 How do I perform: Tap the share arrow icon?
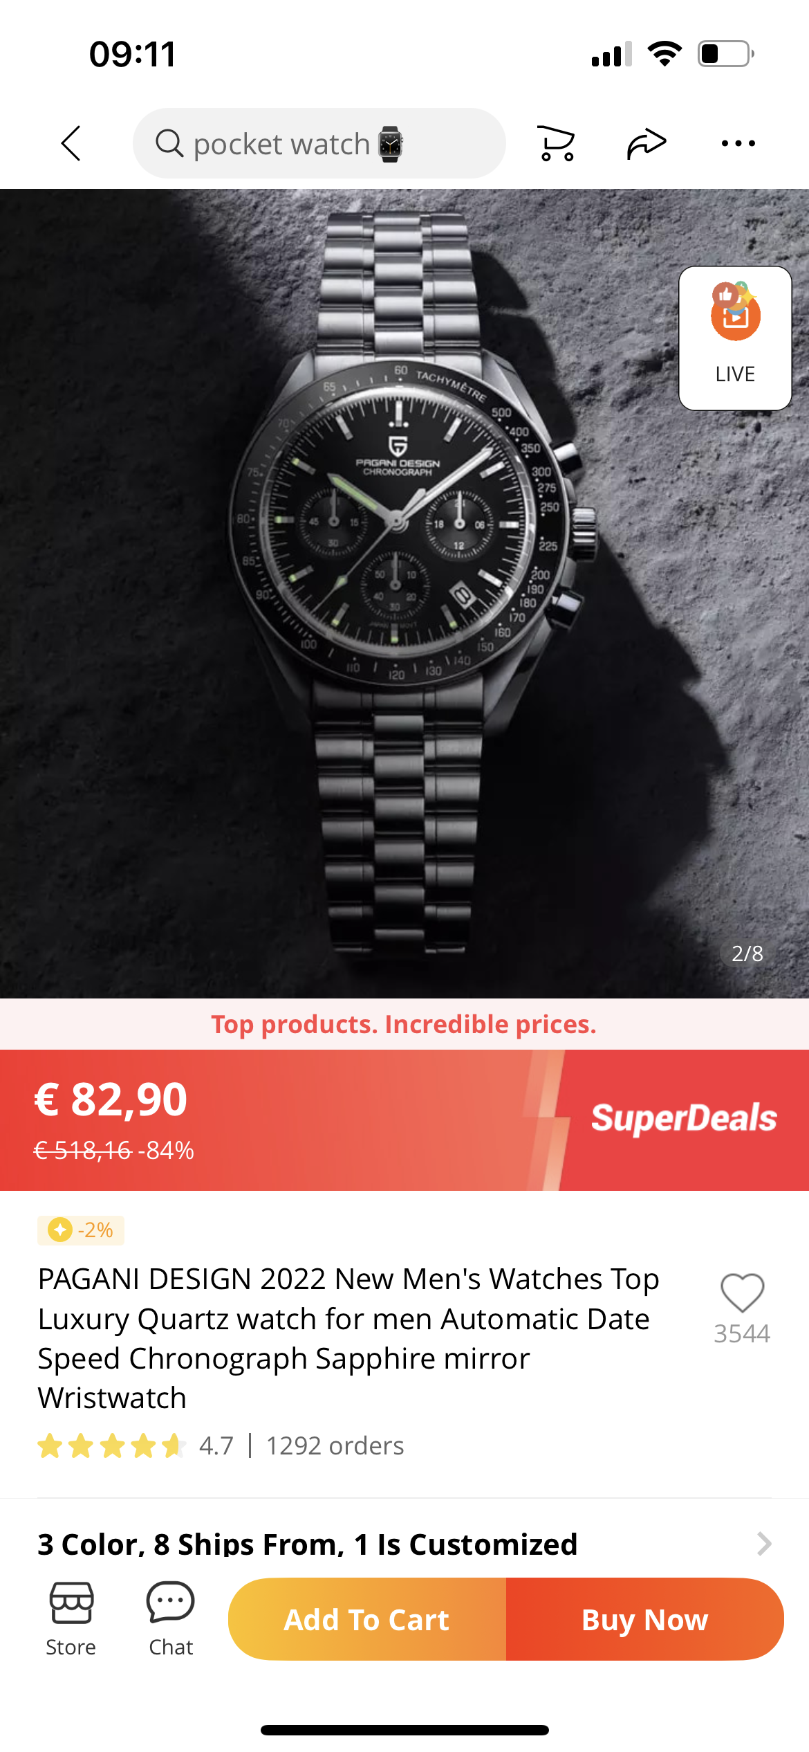tap(647, 143)
